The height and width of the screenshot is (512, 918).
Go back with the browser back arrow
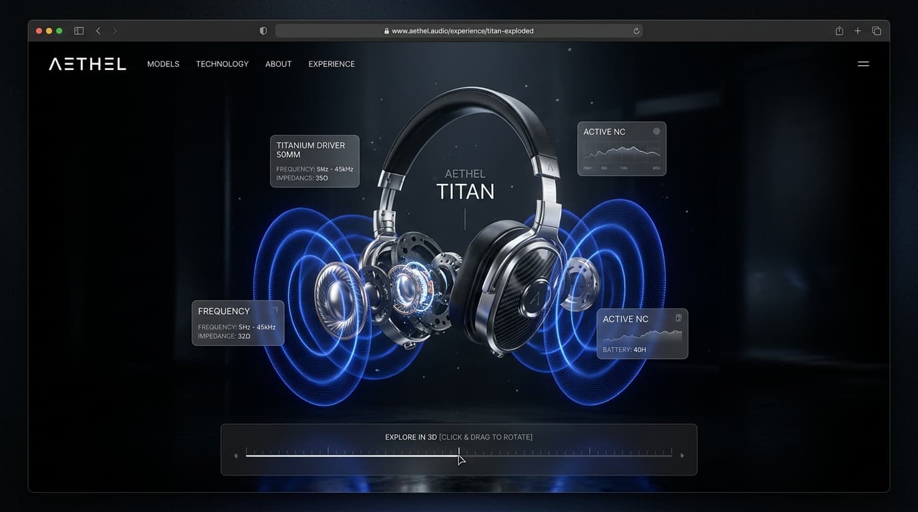98,31
